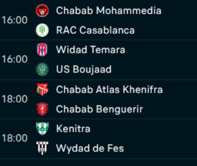Screen dimensions: 197x166
Task: Select the Chabab Benguerir team name
Action: point(99,109)
